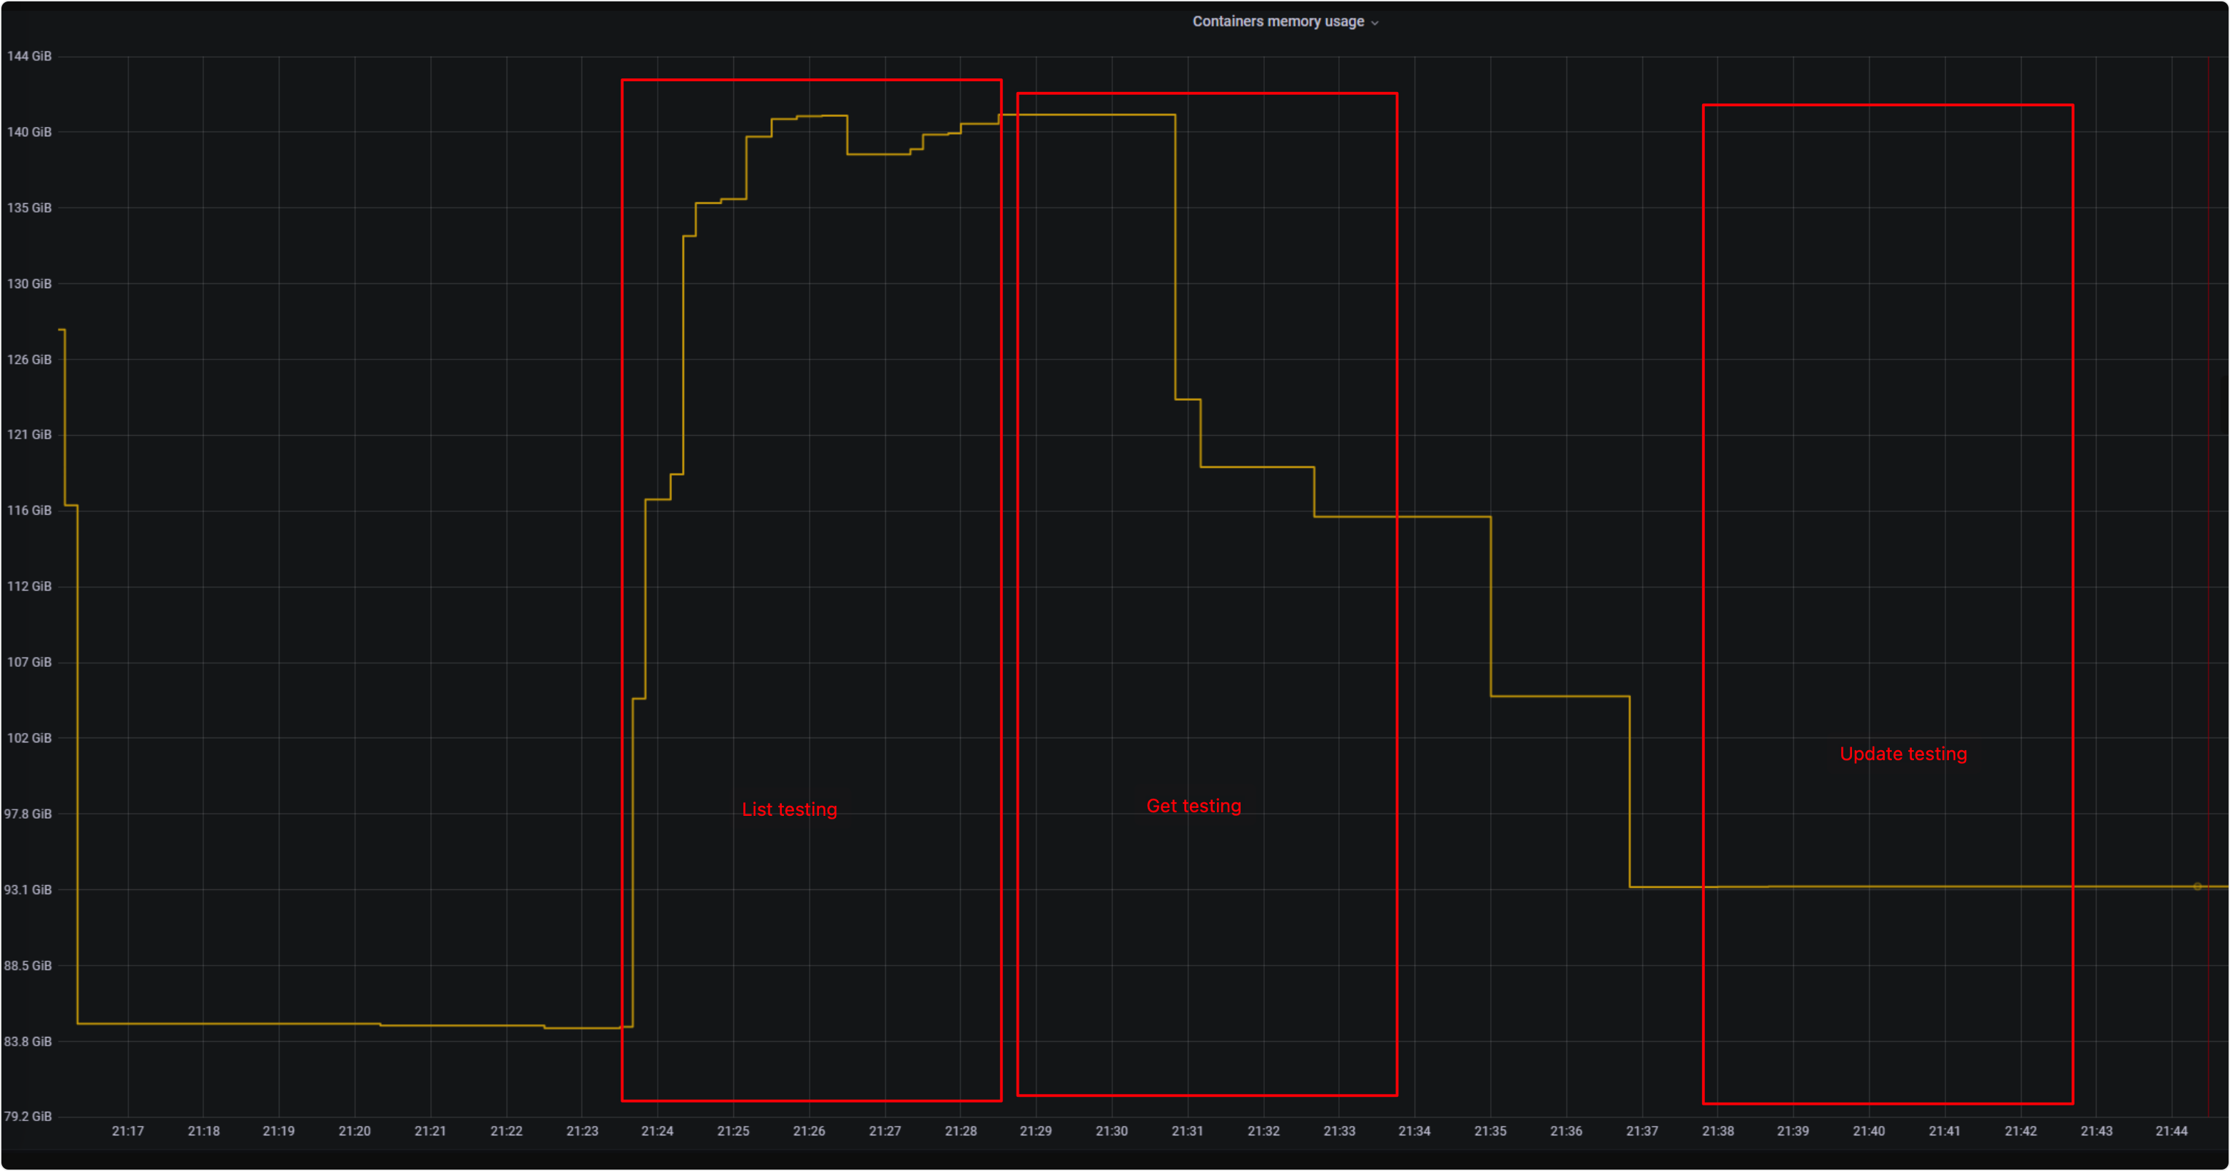This screenshot has width=2230, height=1171.
Task: Click the 107 GiB y-axis label
Action: (x=29, y=662)
